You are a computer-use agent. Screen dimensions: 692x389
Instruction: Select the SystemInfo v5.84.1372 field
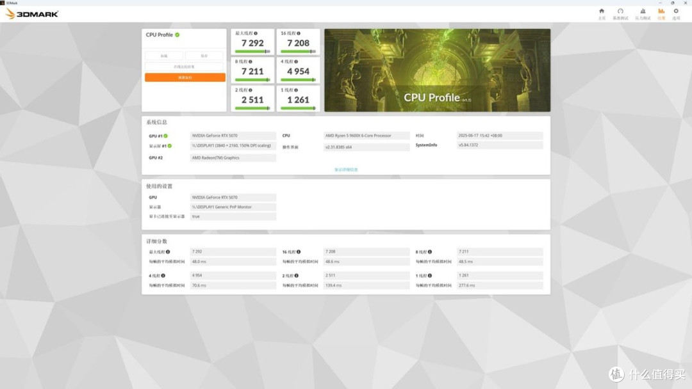500,145
